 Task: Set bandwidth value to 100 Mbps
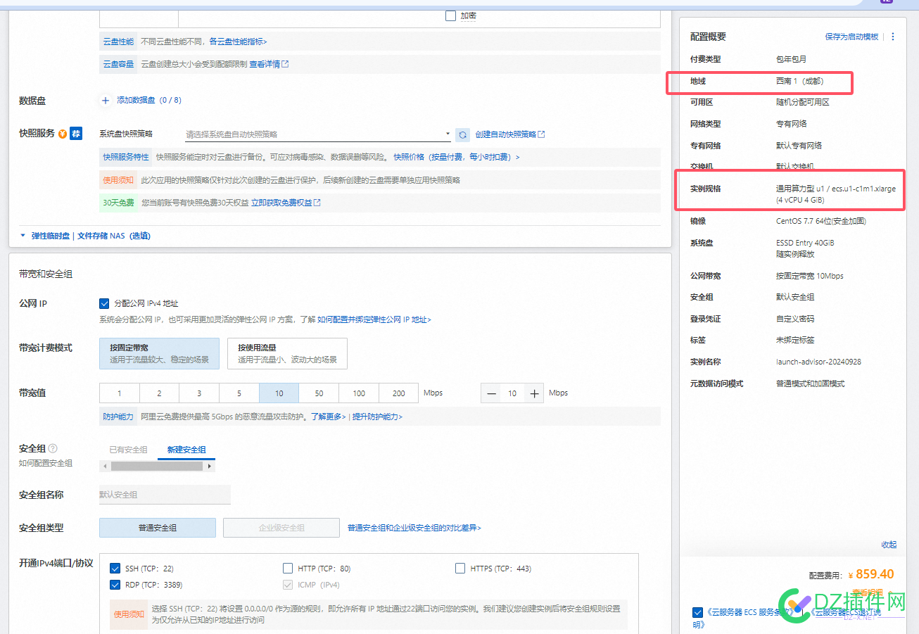pos(359,393)
